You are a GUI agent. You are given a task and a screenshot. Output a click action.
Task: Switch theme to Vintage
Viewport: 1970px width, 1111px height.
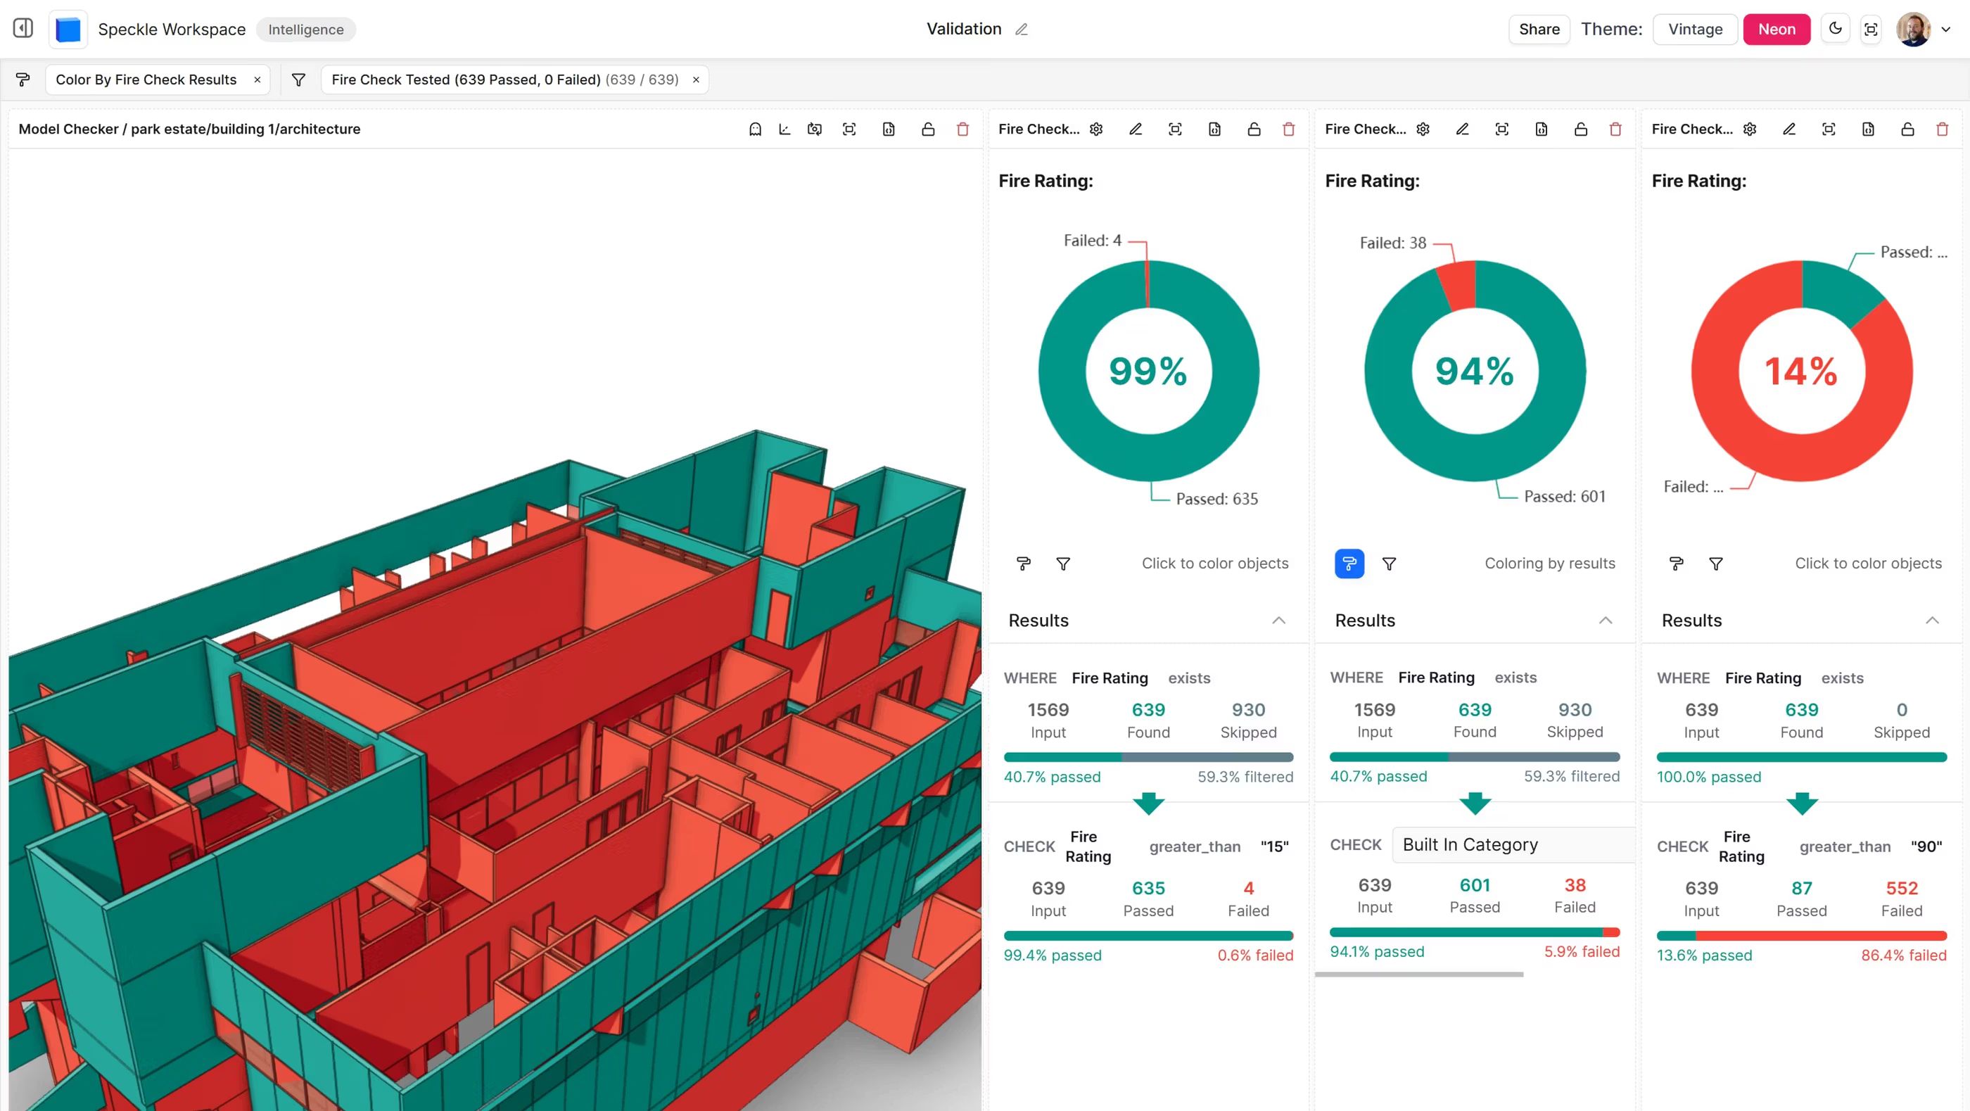tap(1695, 29)
